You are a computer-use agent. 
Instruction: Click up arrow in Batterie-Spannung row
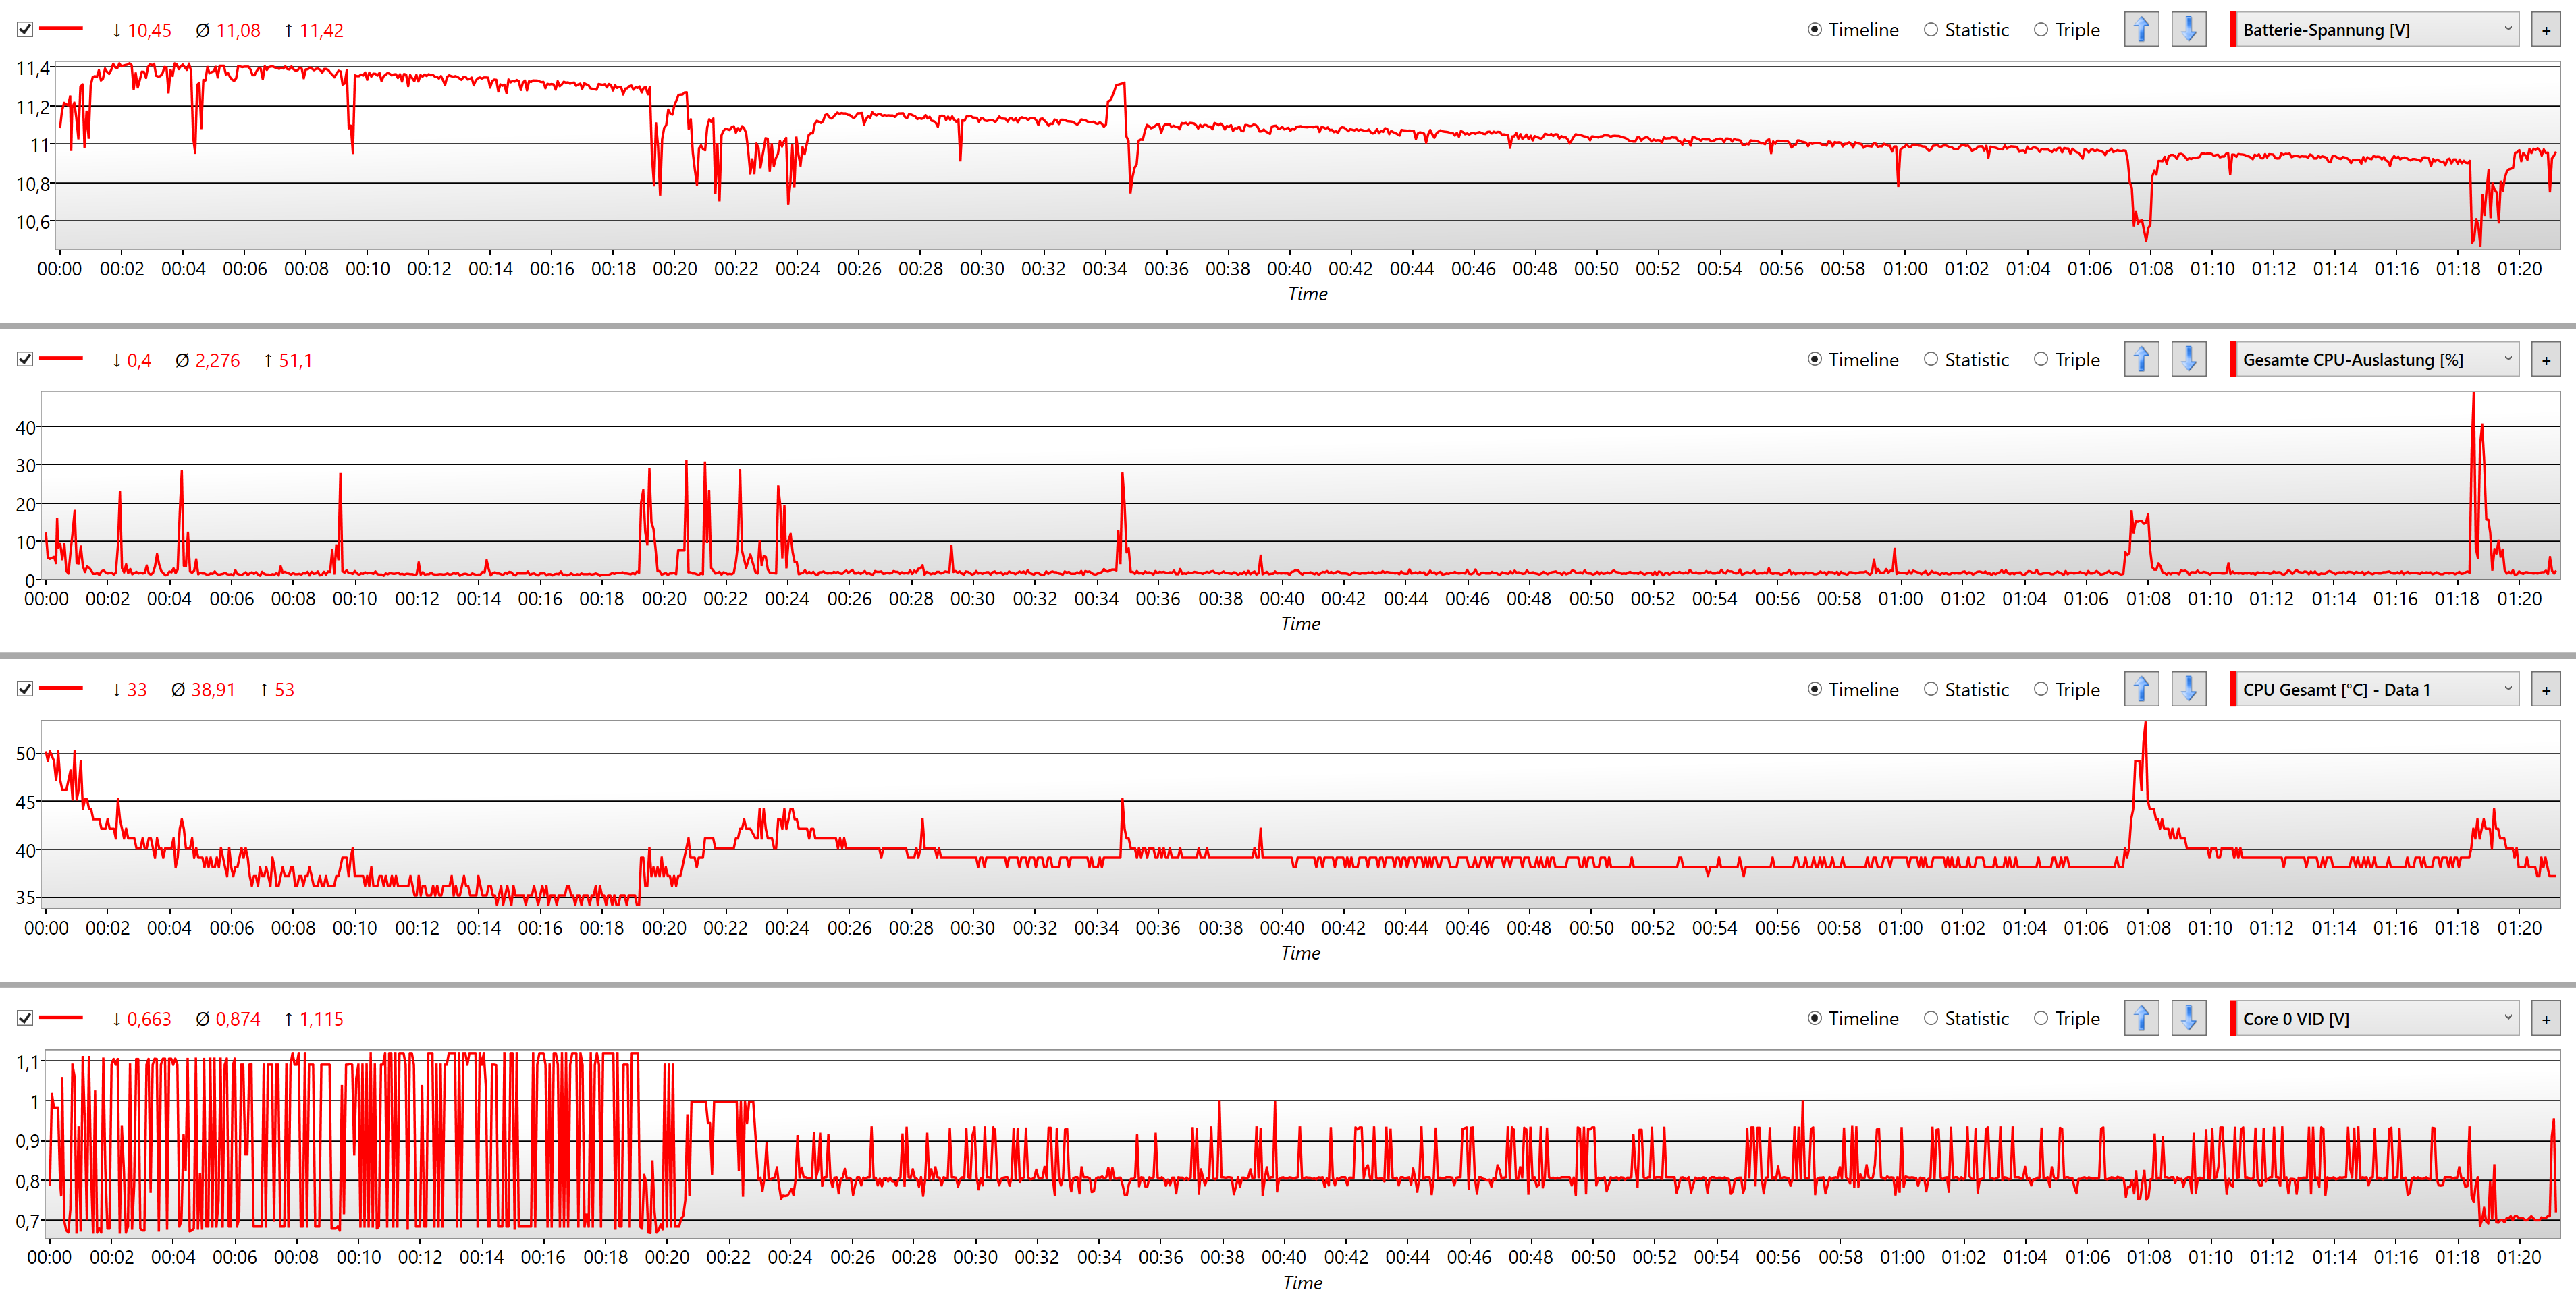pyautogui.click(x=2141, y=30)
